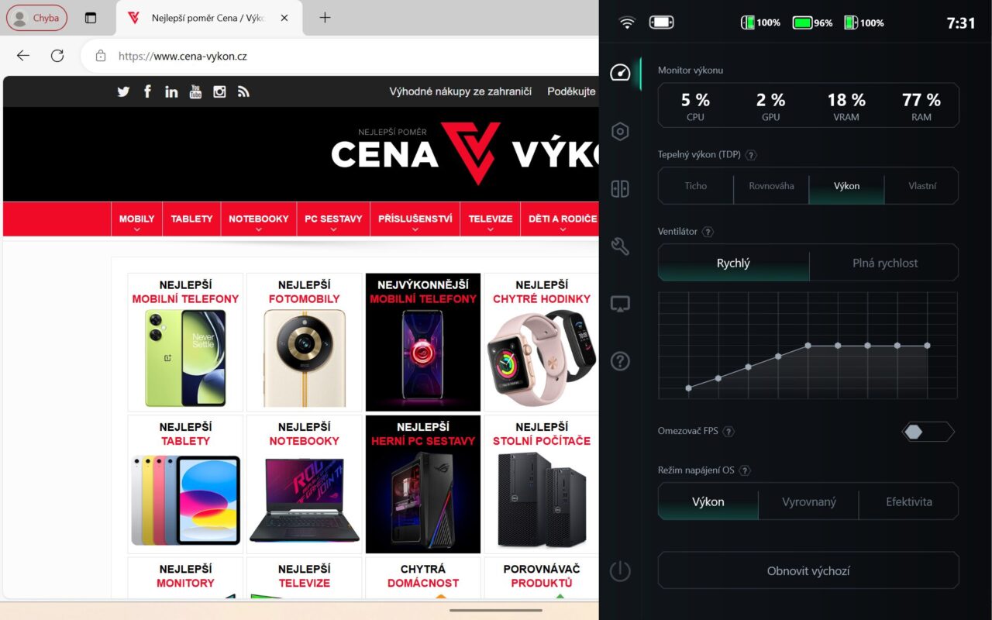Click the Obnovit výchozí button

tap(808, 571)
